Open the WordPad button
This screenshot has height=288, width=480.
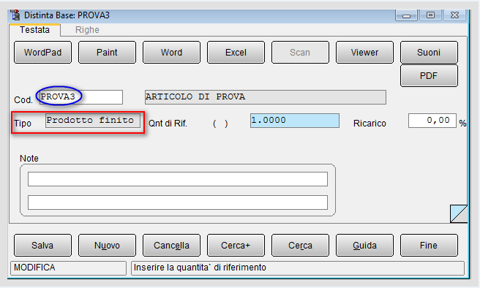coord(43,53)
